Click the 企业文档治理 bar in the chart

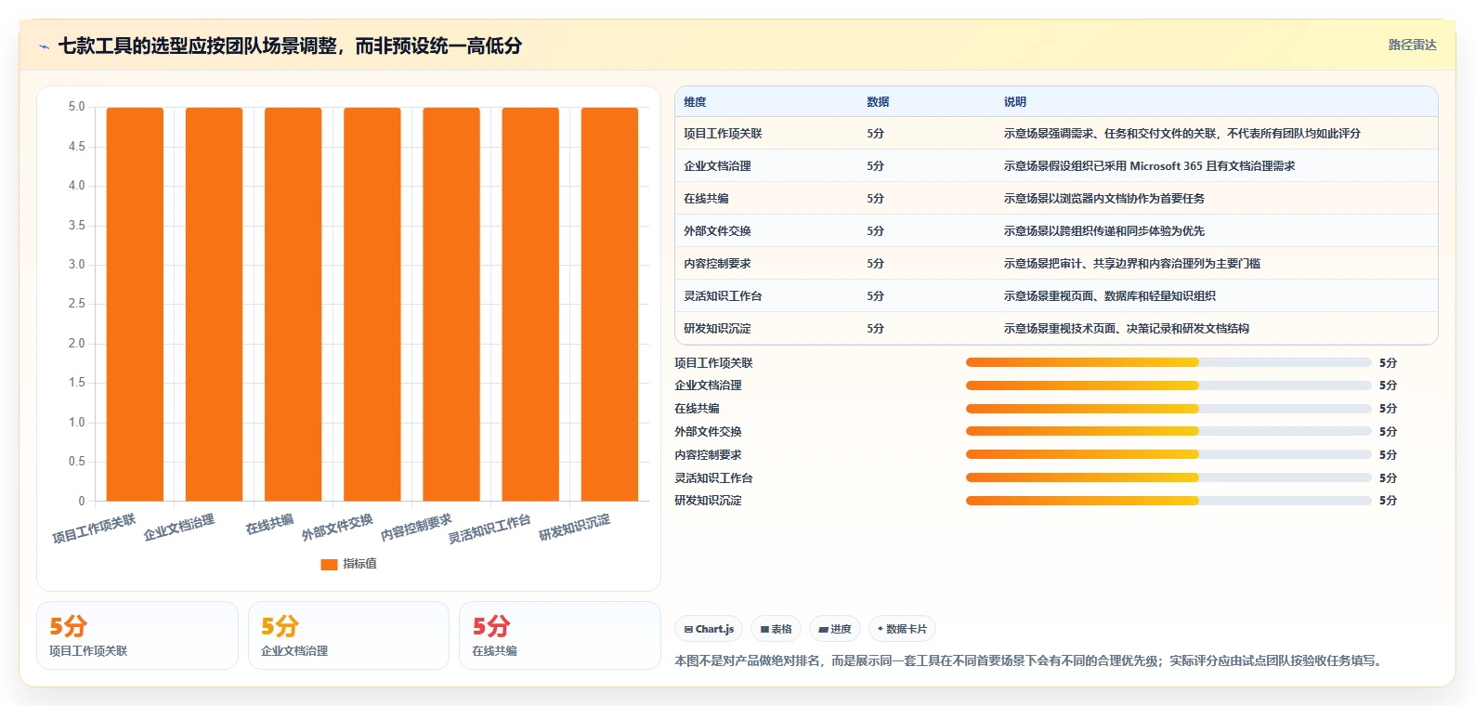coord(214,305)
